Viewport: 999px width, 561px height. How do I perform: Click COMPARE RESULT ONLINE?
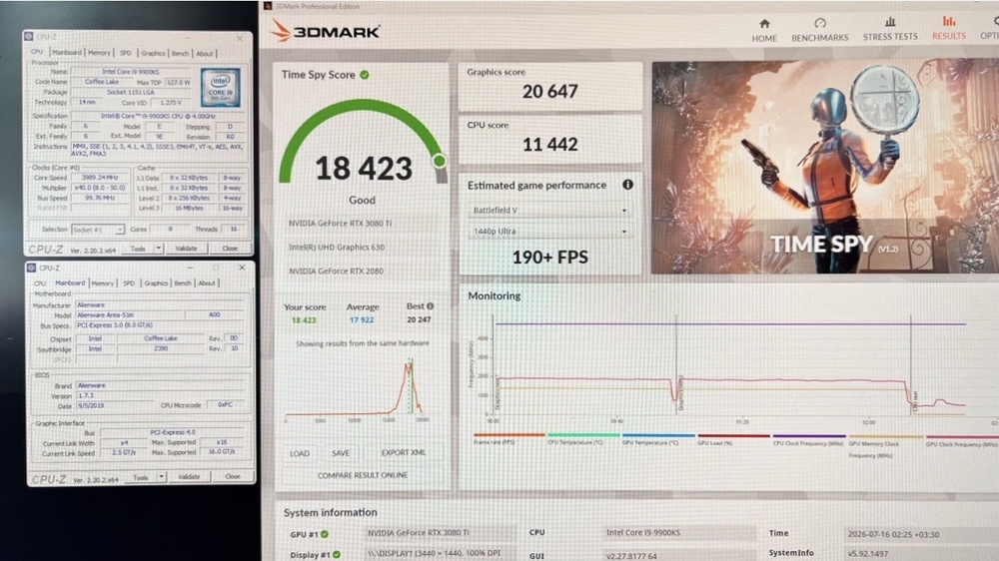tap(363, 475)
